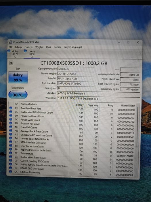
Task: Select the Unexpected Power Loss Count text
Action: pos(36,135)
